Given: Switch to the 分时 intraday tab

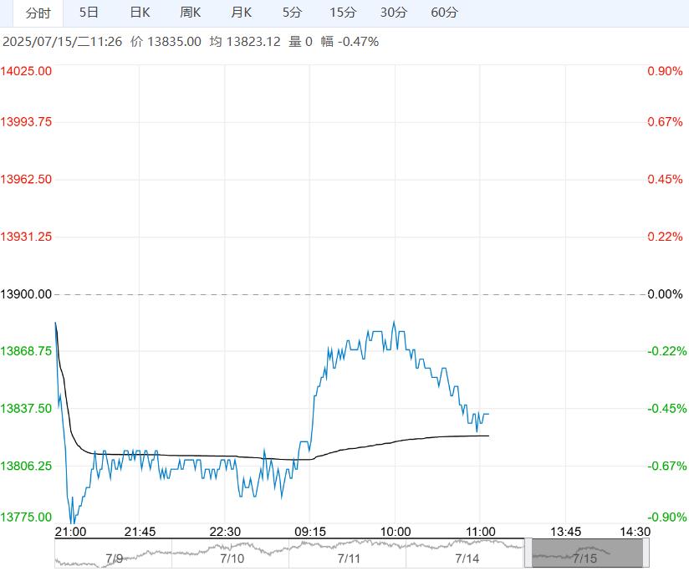Looking at the screenshot, I should tap(38, 13).
